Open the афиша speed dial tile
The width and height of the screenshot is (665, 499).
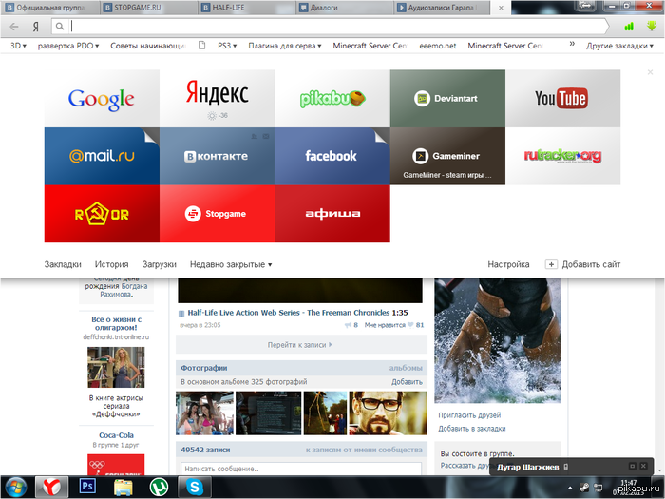[332, 214]
